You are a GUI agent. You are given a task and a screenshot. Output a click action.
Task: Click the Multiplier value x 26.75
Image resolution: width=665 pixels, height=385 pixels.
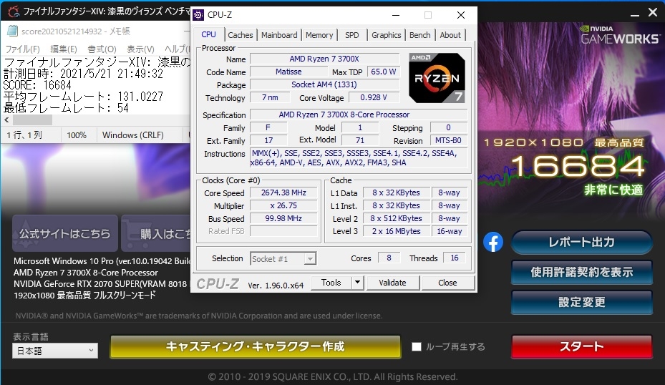point(283,205)
